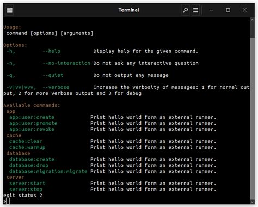The image size is (258, 207).
Task: Click the '--quiet' option text
Action: pos(53,75)
